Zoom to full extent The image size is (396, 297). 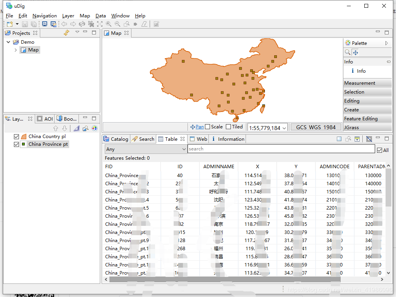click(x=100, y=24)
